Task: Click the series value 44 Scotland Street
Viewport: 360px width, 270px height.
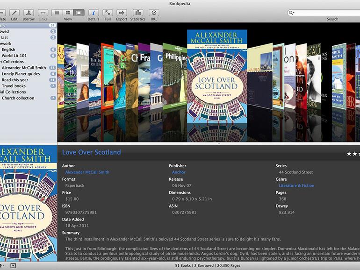Action: tap(295, 172)
